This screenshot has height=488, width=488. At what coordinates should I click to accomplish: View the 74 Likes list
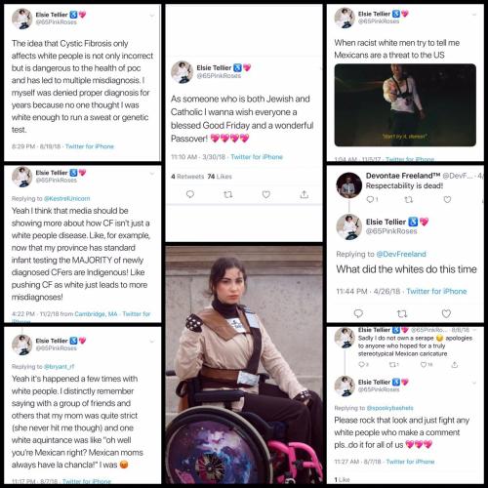point(220,177)
